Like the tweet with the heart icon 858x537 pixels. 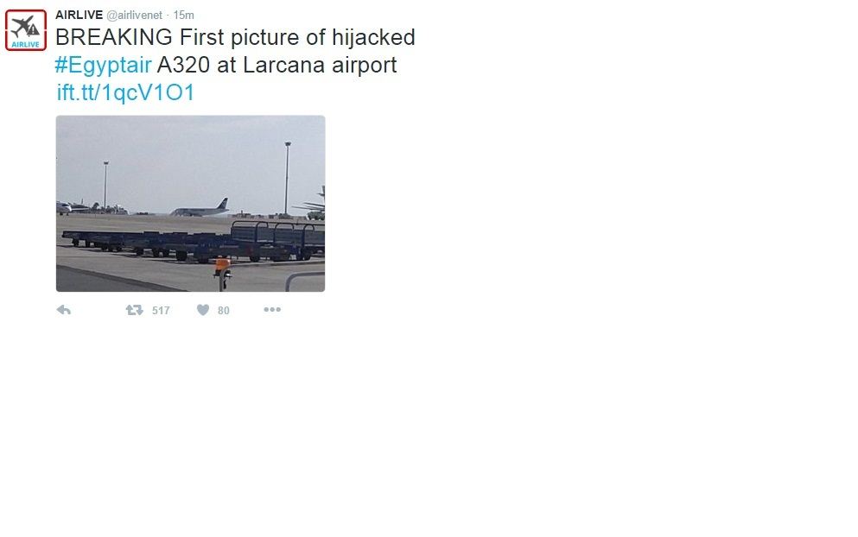pyautogui.click(x=203, y=310)
